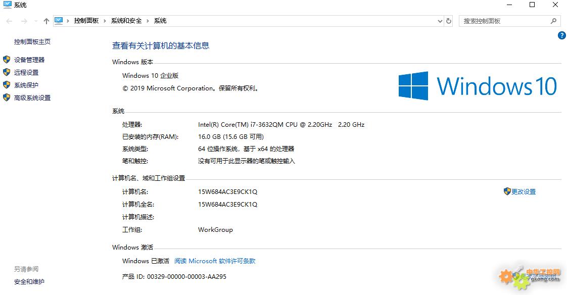Select product ID 00329-00000-00003-AA295
567x295 pixels.
pyautogui.click(x=186, y=277)
